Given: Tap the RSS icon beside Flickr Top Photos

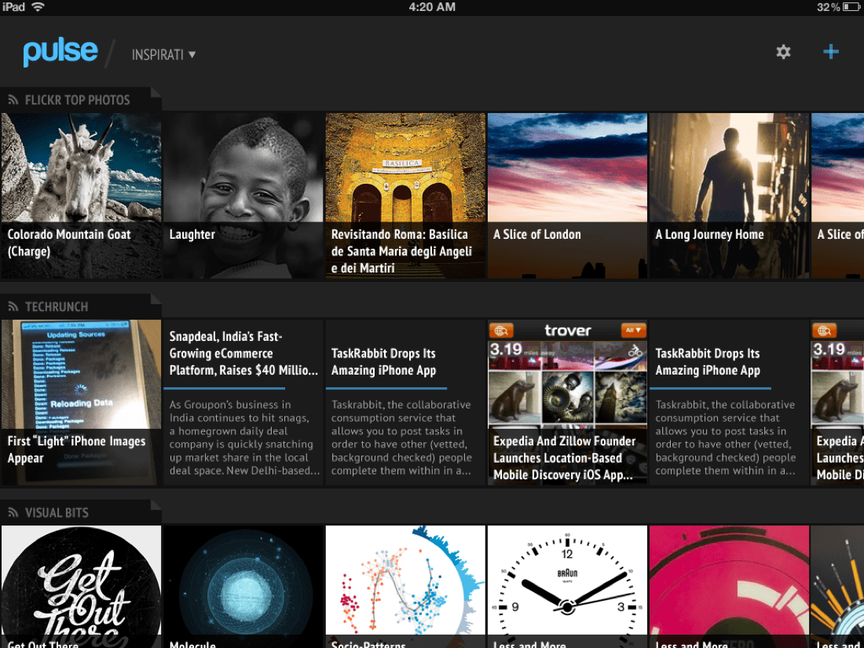Looking at the screenshot, I should pyautogui.click(x=13, y=100).
